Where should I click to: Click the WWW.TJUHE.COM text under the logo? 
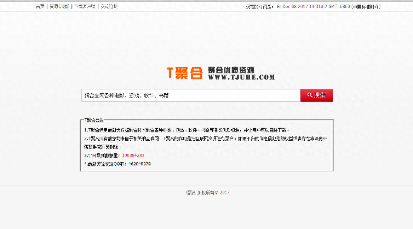242,77
